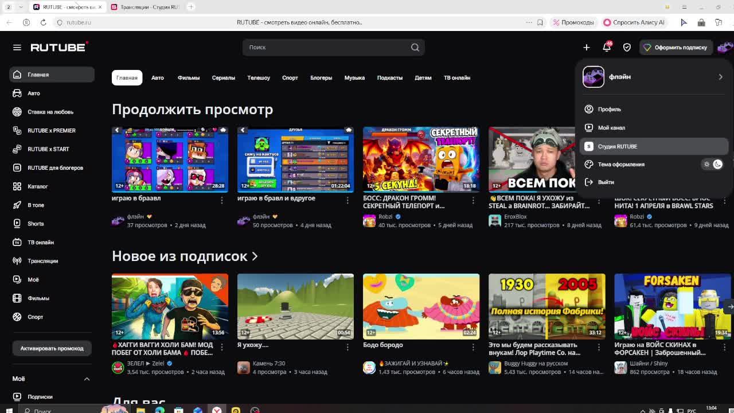Open the играю в браавл thumbnail
The width and height of the screenshot is (734, 413).
coord(170,159)
